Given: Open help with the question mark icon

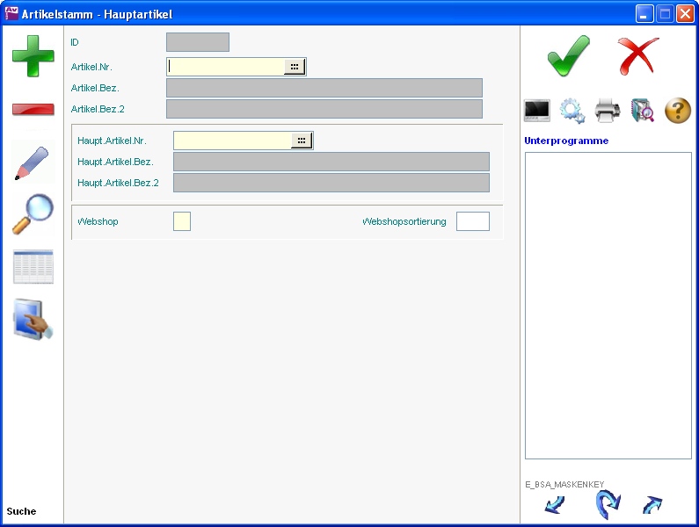Looking at the screenshot, I should (x=677, y=111).
